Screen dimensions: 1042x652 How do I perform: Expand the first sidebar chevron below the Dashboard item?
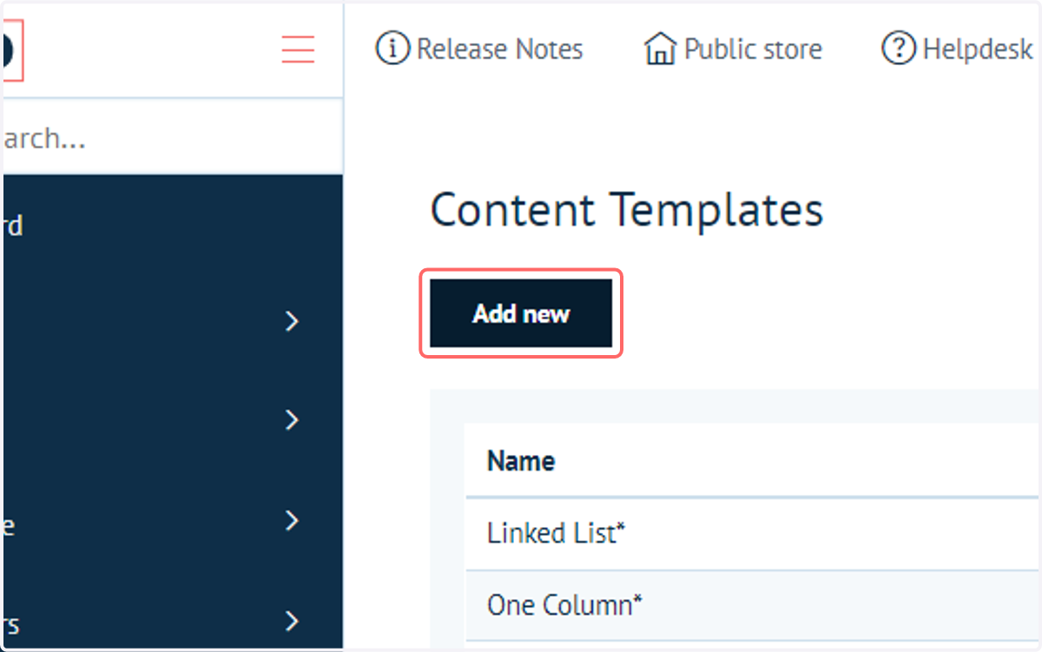293,322
